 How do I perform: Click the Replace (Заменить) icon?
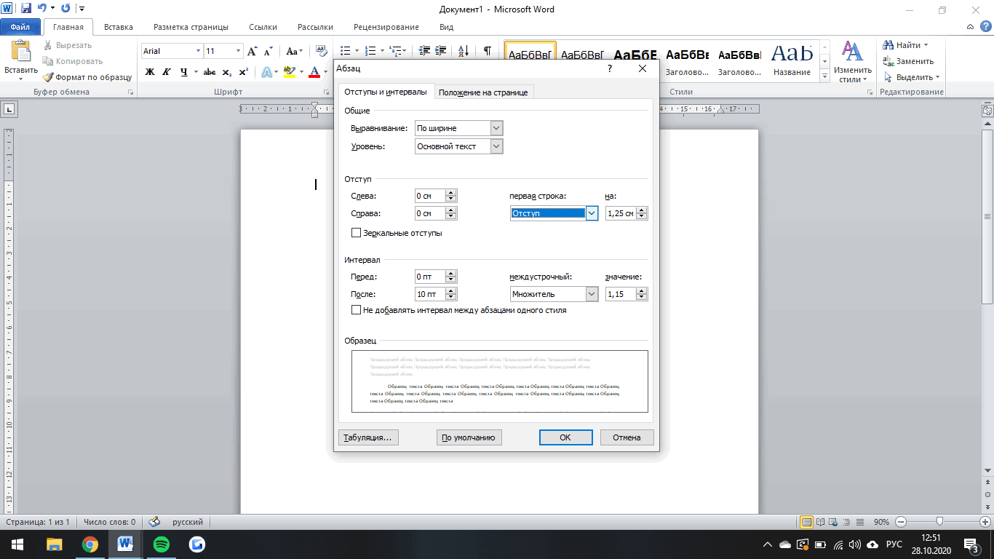coord(888,61)
